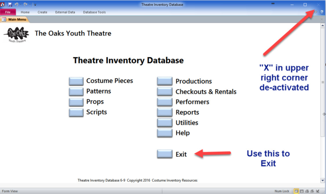
Task: Open Patterns with its blue button
Action: 76,91
